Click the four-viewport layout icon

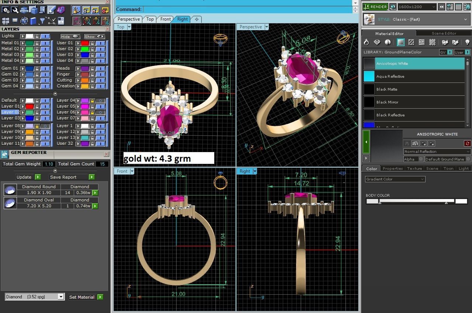(6, 21)
